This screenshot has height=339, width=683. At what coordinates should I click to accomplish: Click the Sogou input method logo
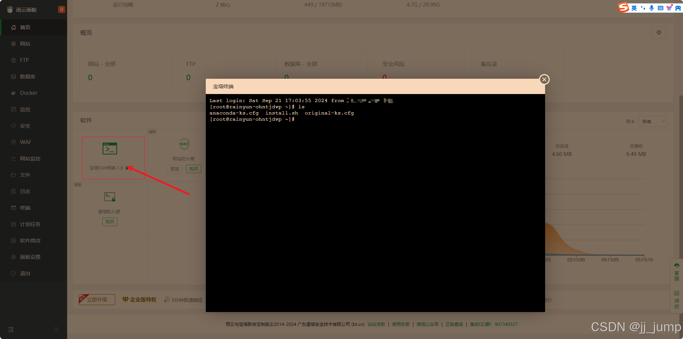[624, 7]
